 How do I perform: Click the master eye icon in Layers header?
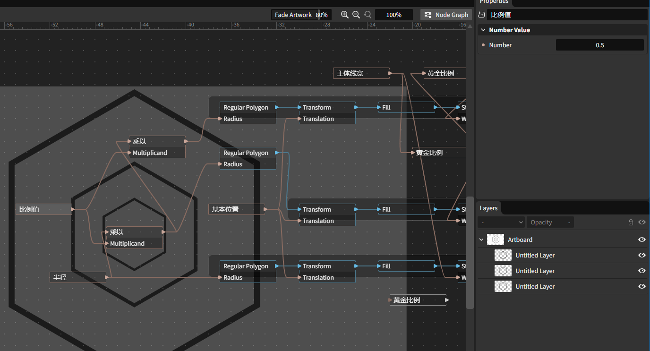click(x=642, y=222)
